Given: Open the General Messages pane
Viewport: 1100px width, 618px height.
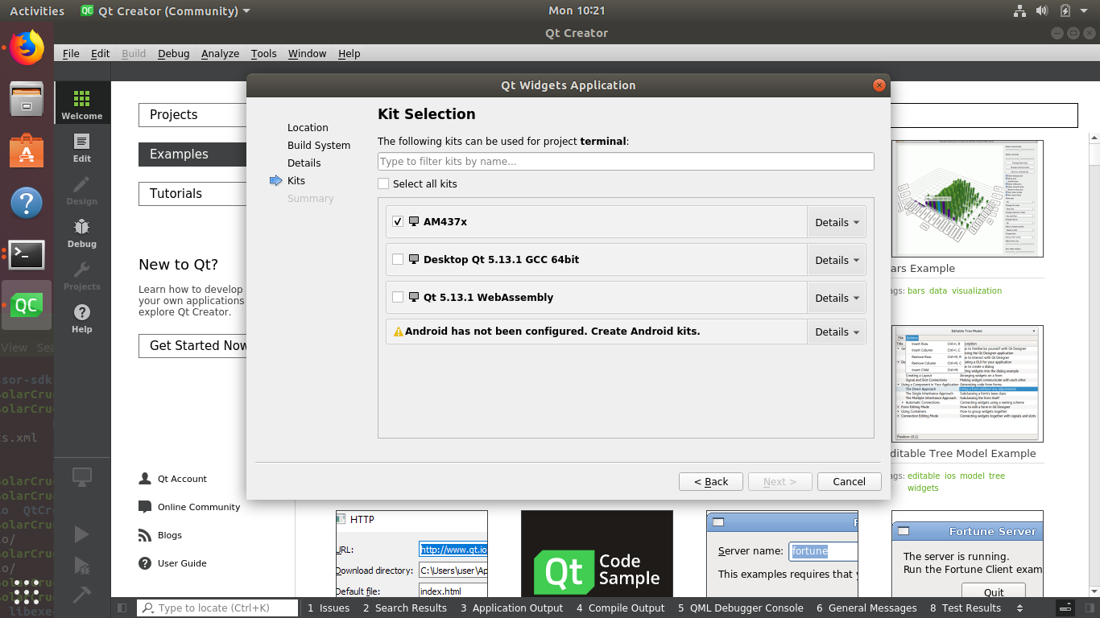Looking at the screenshot, I should click(866, 608).
